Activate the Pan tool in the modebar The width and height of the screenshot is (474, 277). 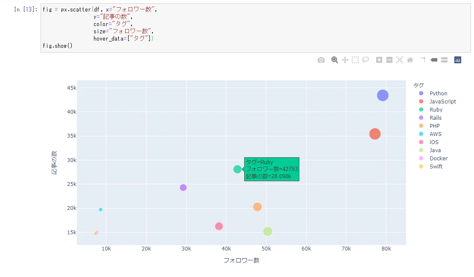point(345,60)
